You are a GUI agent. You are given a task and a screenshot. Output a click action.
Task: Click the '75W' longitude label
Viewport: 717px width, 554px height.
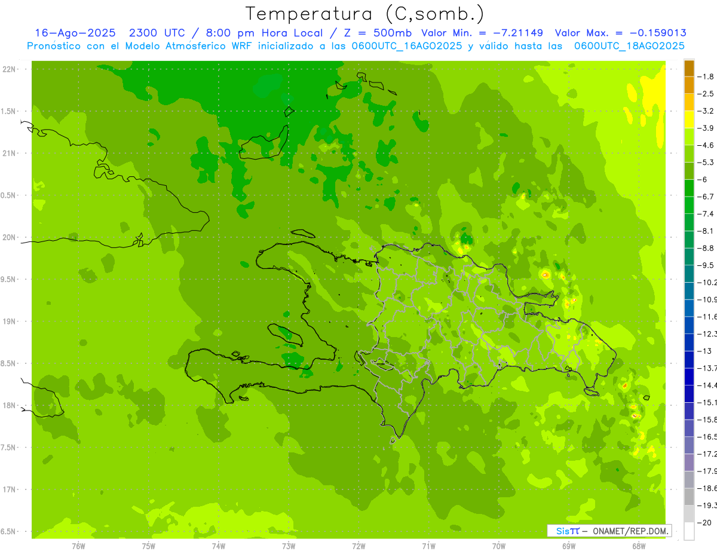pos(148,546)
